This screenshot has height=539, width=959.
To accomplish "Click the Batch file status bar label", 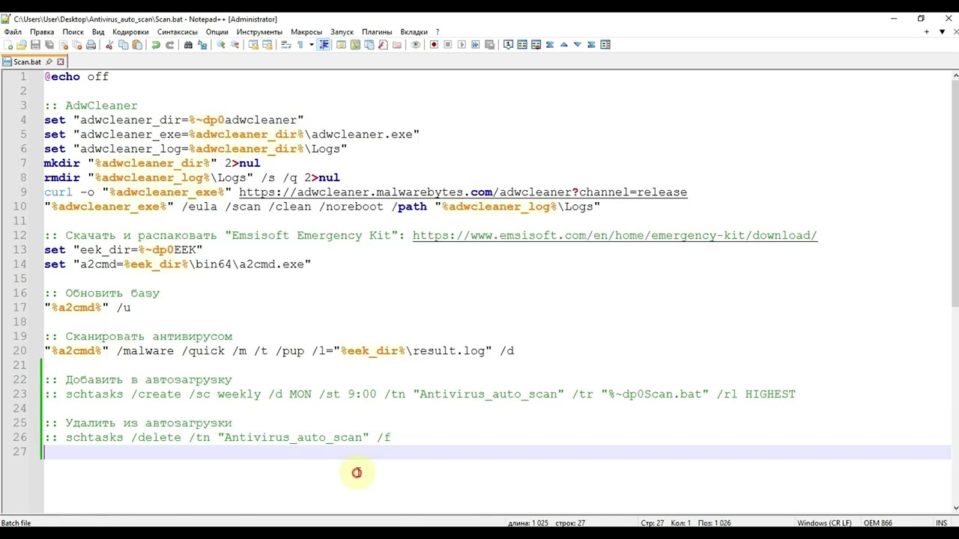I will [16, 523].
